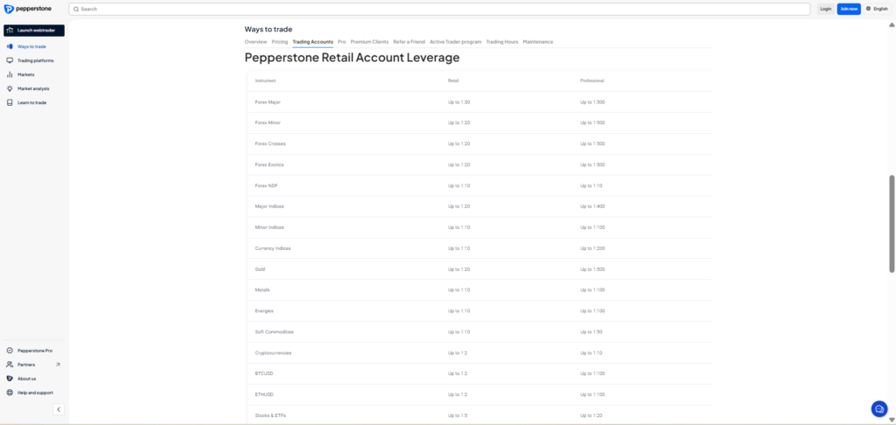The height and width of the screenshot is (425, 896).
Task: Collapse the left sidebar with chevron
Action: pos(59,409)
